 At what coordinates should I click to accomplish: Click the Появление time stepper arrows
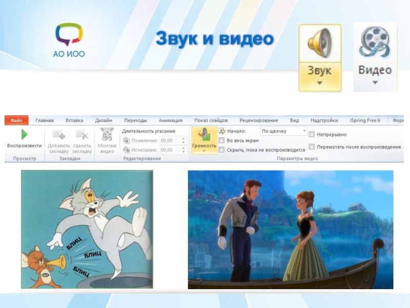(x=183, y=141)
